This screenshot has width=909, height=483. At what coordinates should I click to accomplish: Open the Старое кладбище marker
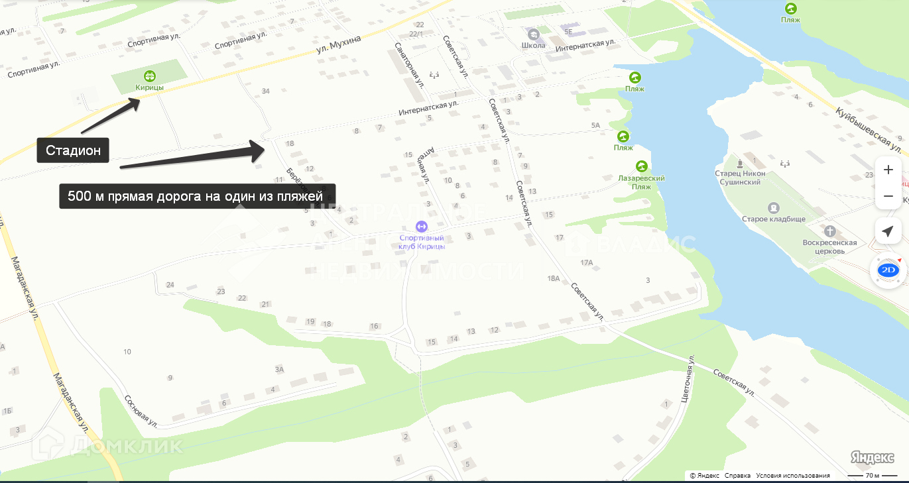(x=773, y=208)
